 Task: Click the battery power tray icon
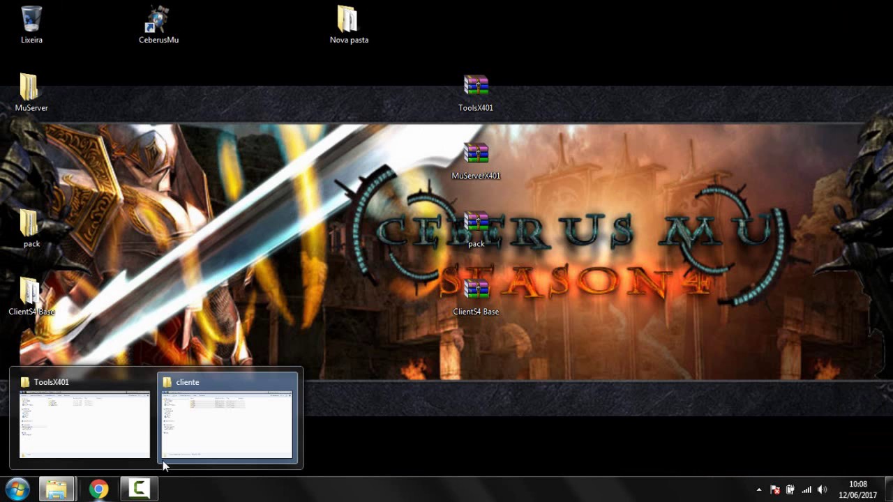point(790,489)
